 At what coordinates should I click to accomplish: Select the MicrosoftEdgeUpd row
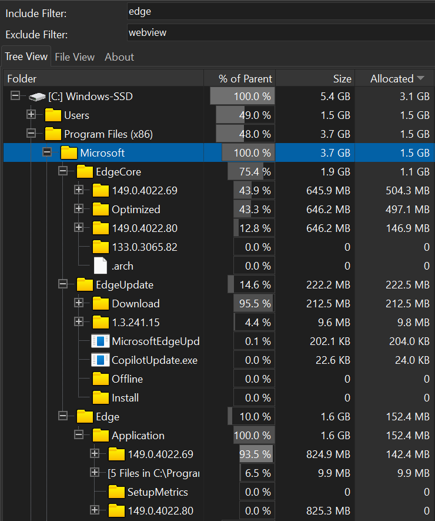coord(219,341)
